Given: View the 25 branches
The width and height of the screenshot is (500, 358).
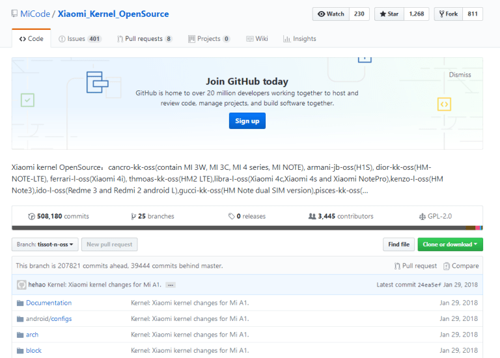Looking at the screenshot, I should (153, 217).
